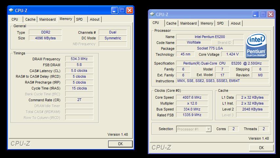Click the empty NB Frequency field
Viewport: 280px width, 158px height.
coord(113,44)
